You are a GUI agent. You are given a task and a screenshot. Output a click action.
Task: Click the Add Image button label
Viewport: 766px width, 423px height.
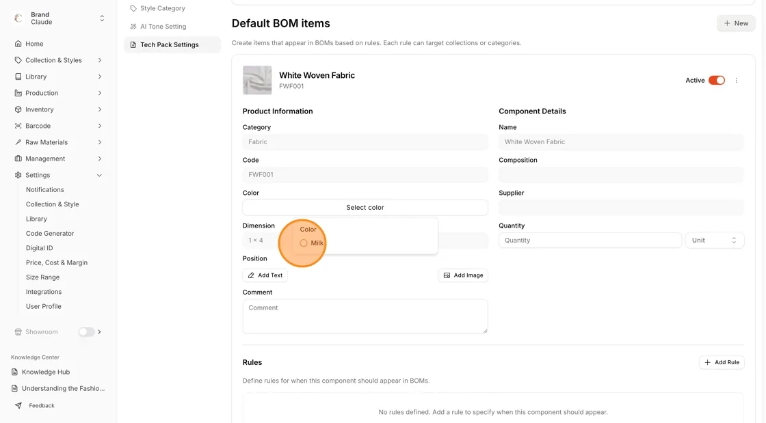tap(468, 275)
